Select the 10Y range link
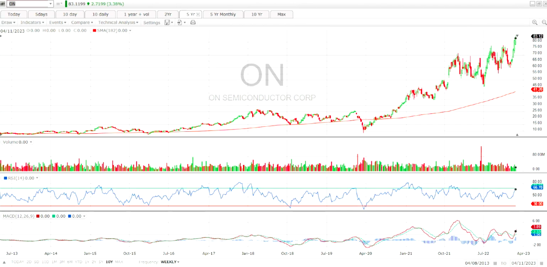547x267 pixels. [109, 262]
